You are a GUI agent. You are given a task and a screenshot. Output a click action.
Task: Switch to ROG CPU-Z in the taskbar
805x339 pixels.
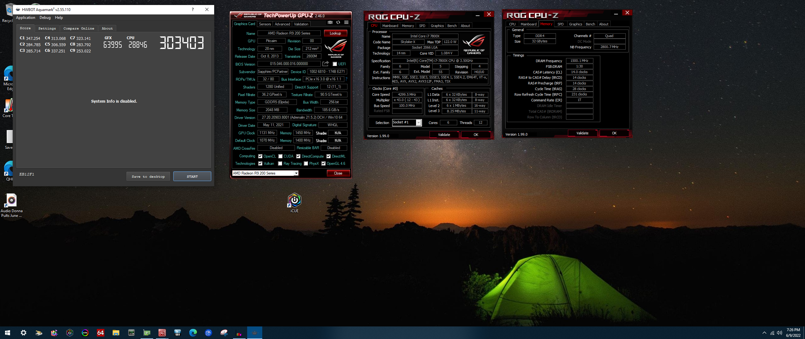[x=162, y=333]
